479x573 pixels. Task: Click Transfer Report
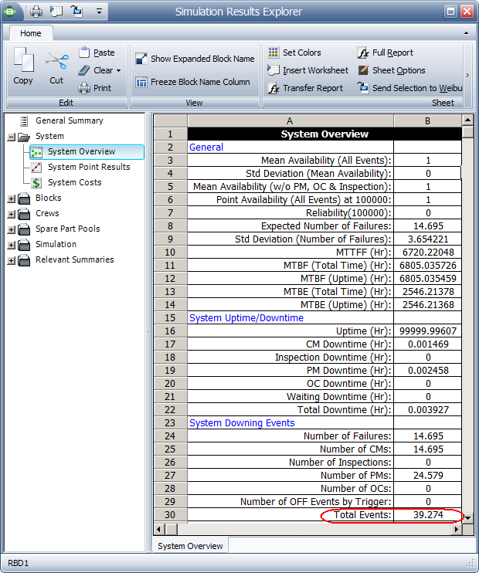click(x=305, y=88)
